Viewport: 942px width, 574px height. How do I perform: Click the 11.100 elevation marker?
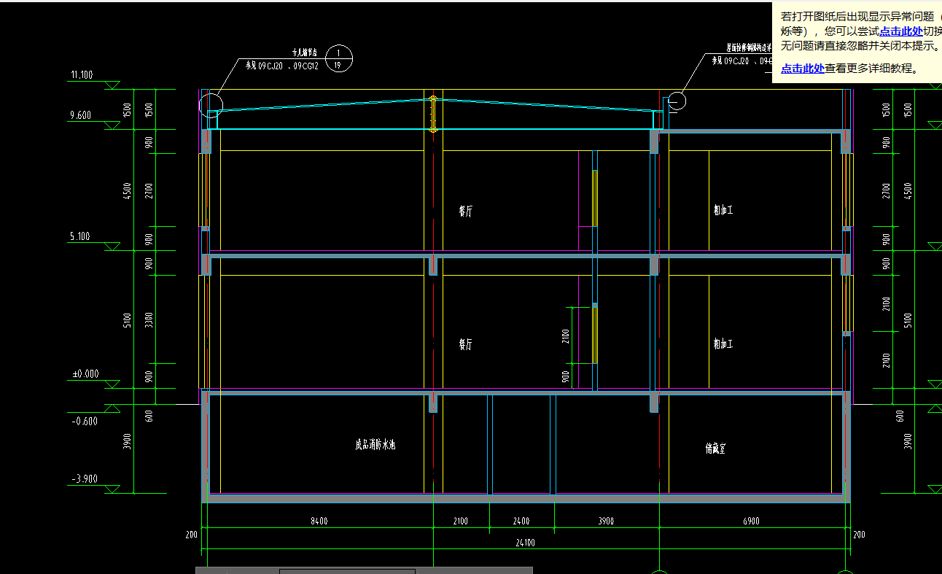coord(81,75)
